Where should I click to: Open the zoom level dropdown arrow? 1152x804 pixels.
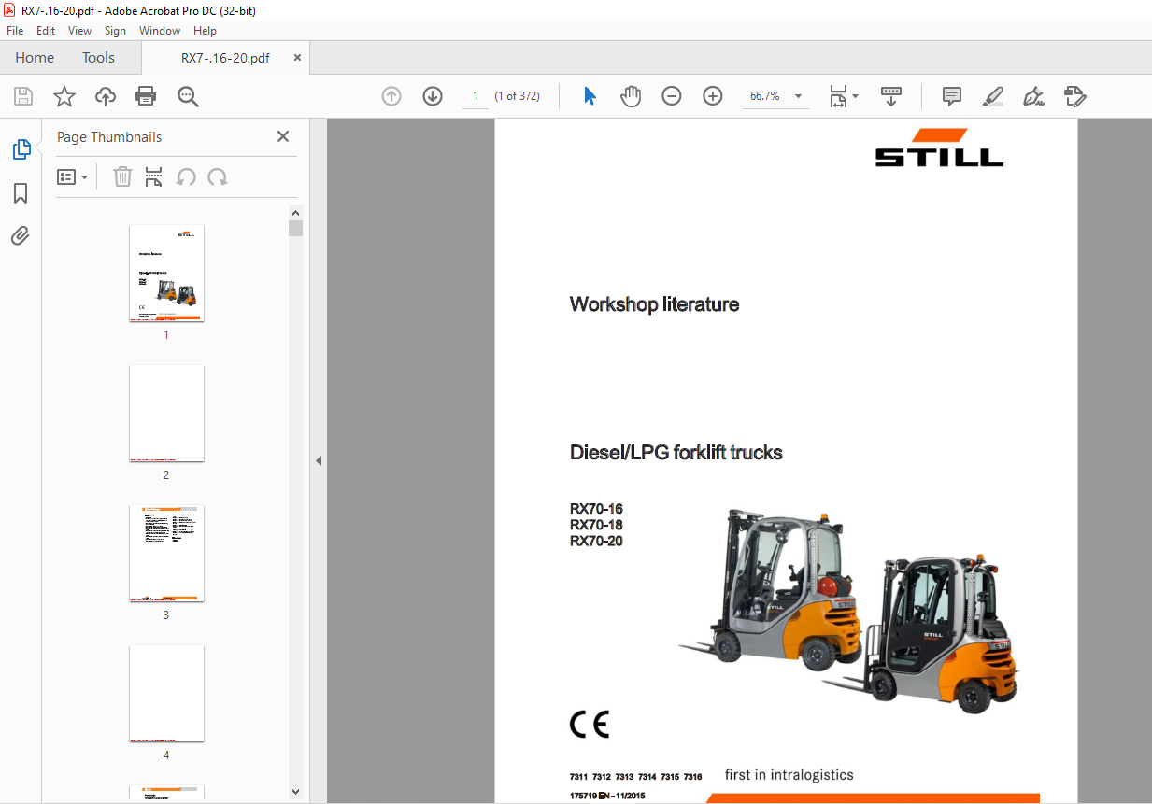tap(799, 96)
